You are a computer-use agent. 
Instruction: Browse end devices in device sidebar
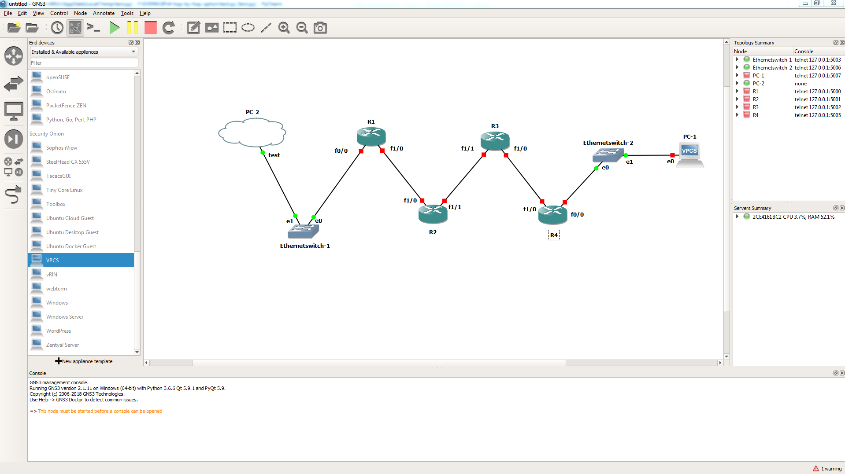pyautogui.click(x=14, y=111)
